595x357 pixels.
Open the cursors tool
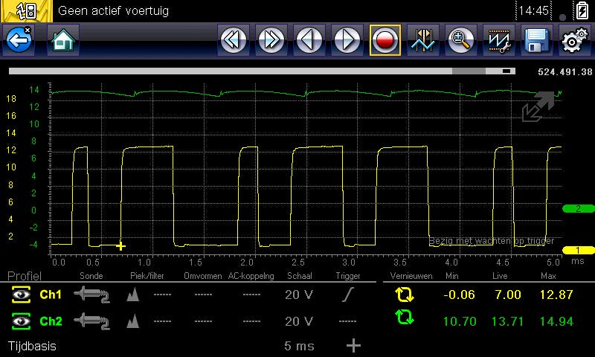[423, 41]
